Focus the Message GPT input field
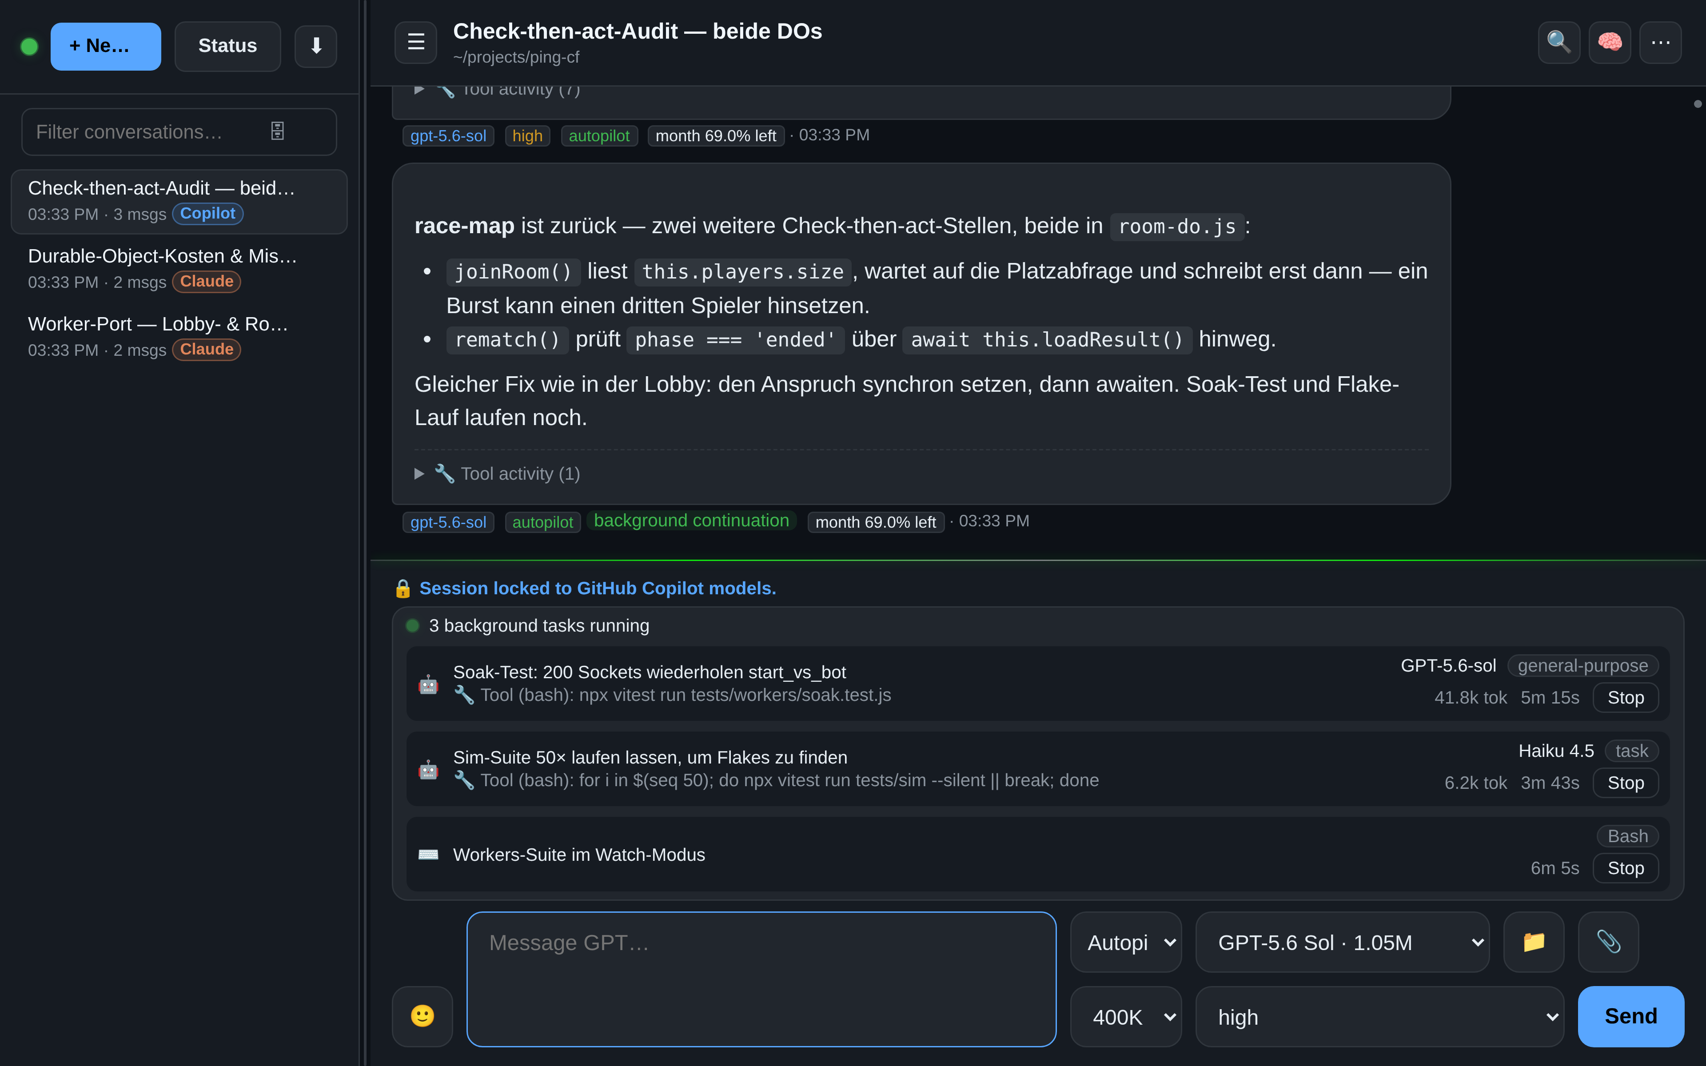Screen dimensions: 1706x1066 pos(761,979)
